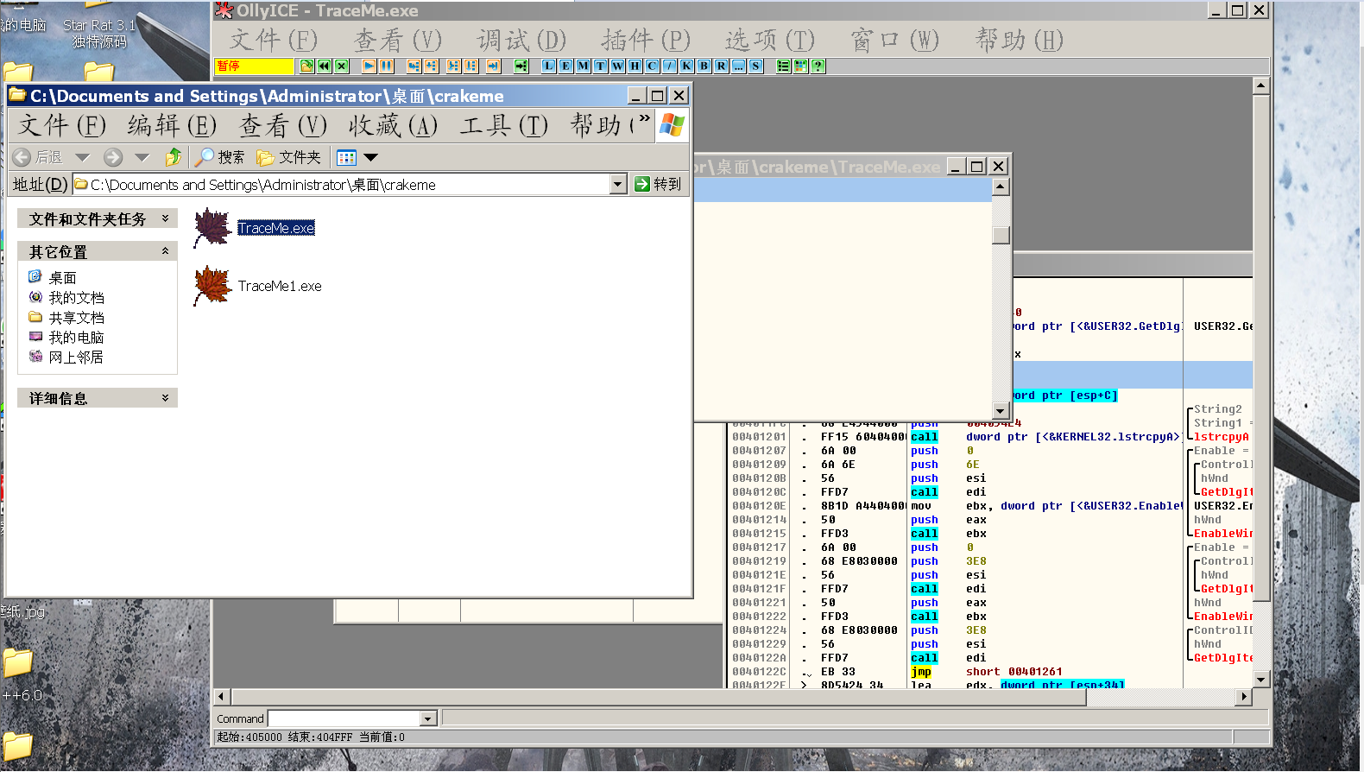Select TraceMe.exe file in Explorer

255,228
